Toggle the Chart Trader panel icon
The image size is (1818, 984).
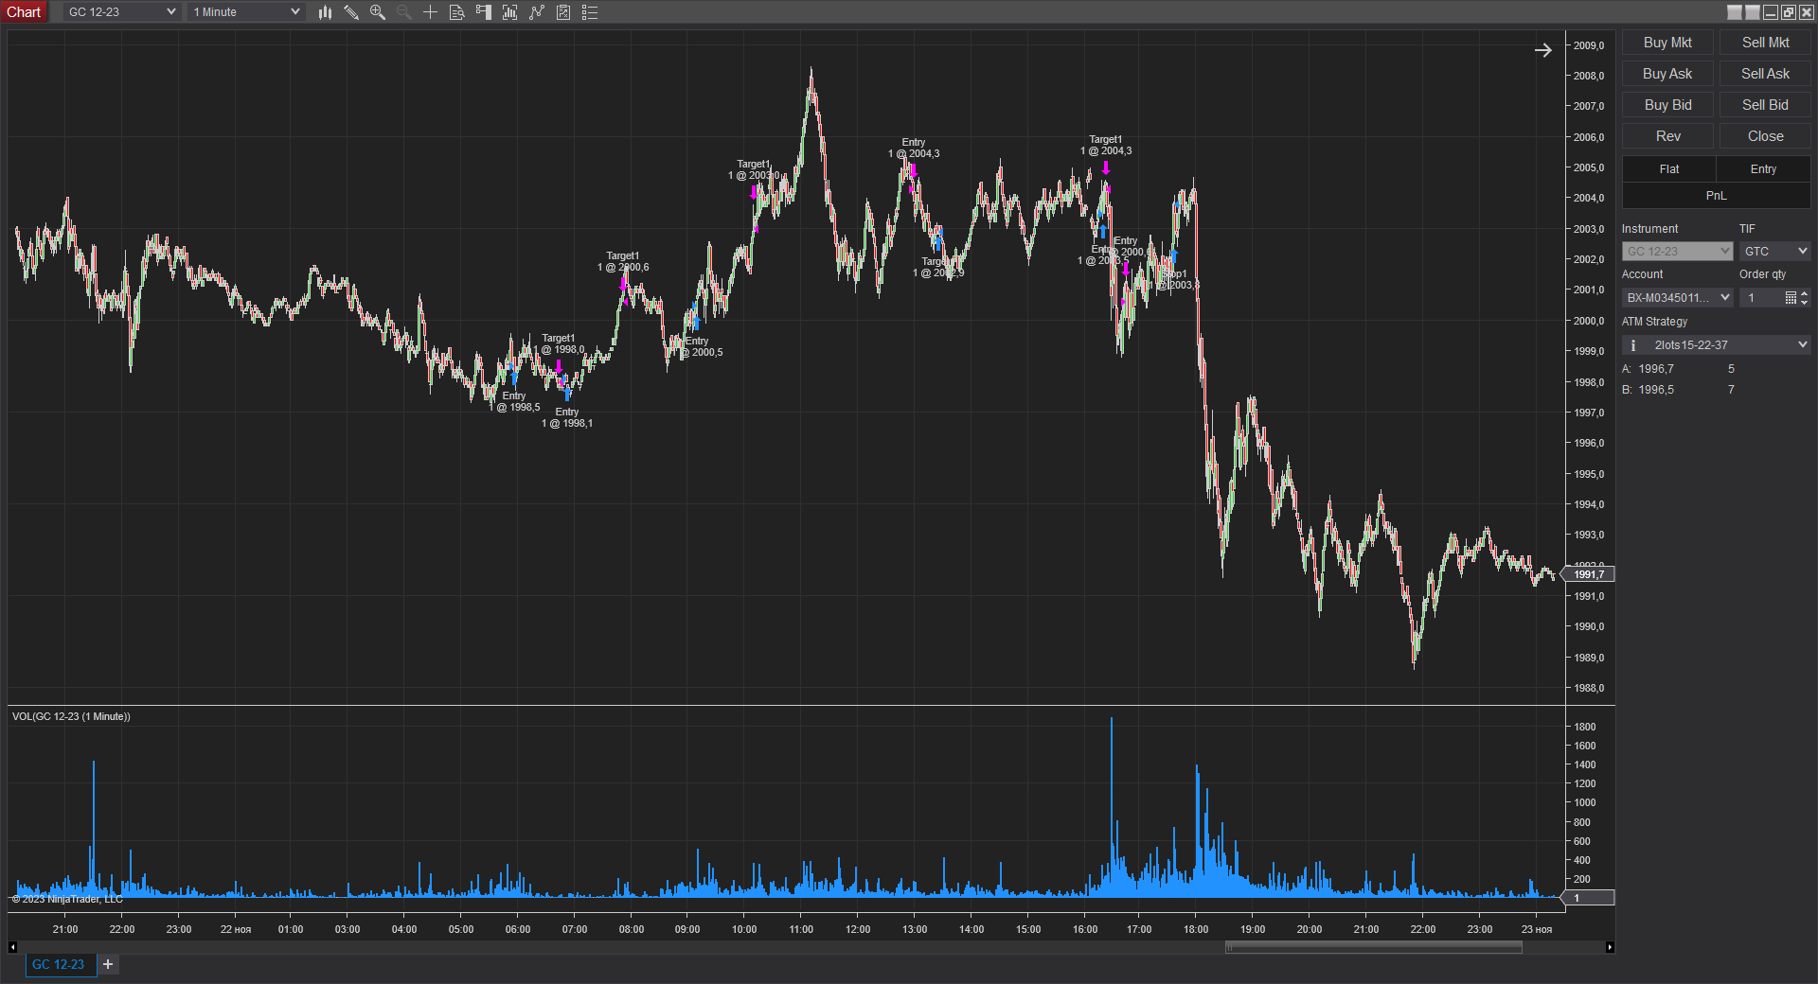(x=484, y=12)
